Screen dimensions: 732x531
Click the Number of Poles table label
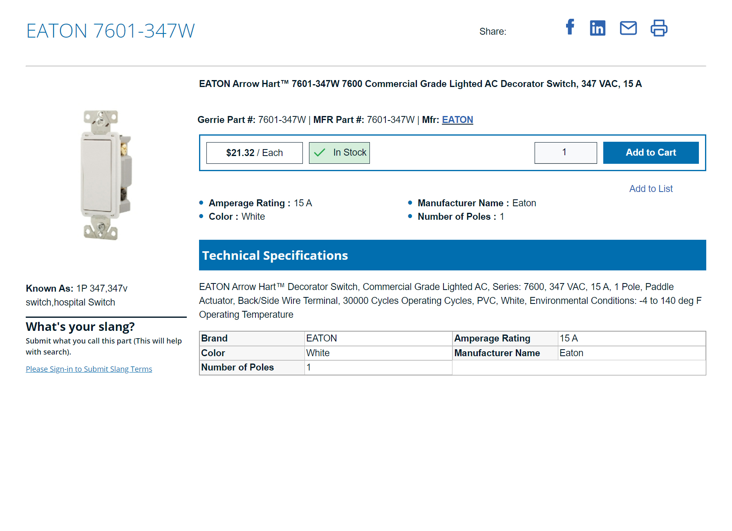252,368
